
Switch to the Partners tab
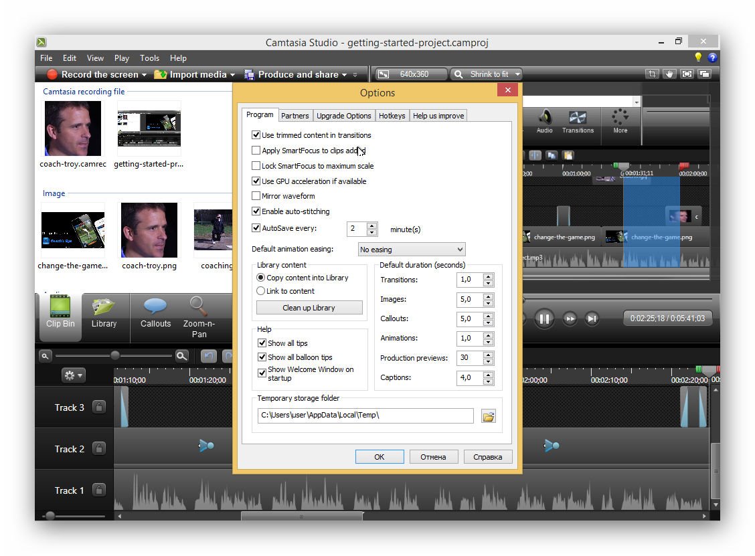[x=295, y=116]
